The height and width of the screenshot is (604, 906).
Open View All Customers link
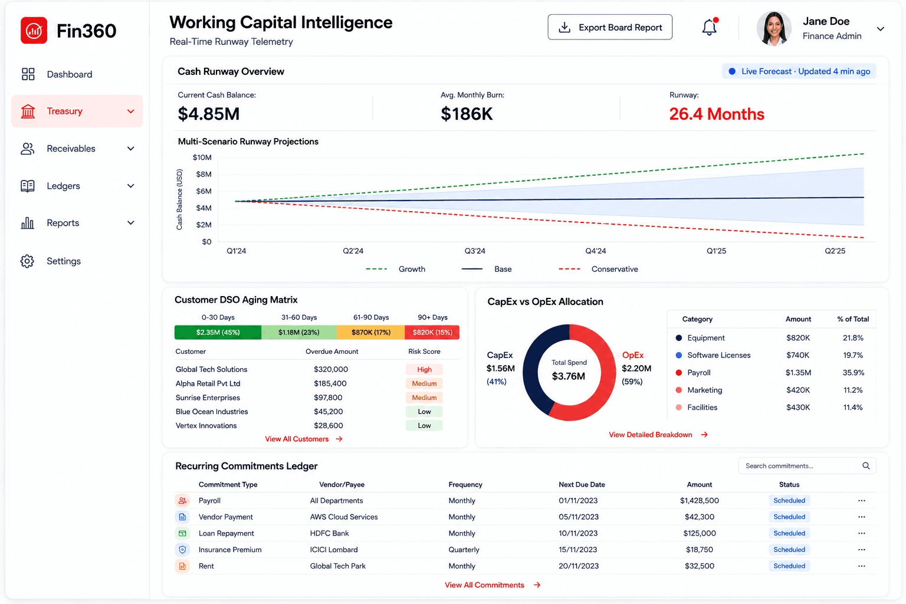(304, 439)
